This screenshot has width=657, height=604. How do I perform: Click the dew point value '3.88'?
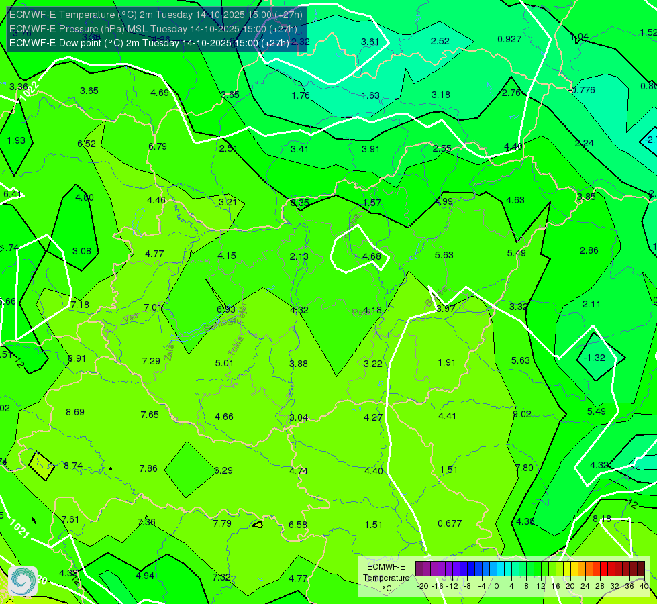click(x=299, y=364)
